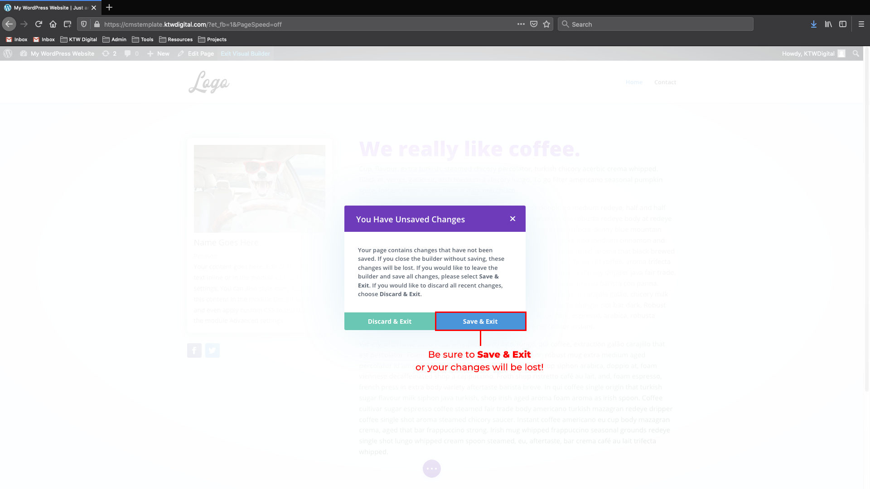
Task: Expand the Tools bookmarks folder
Action: coord(143,39)
